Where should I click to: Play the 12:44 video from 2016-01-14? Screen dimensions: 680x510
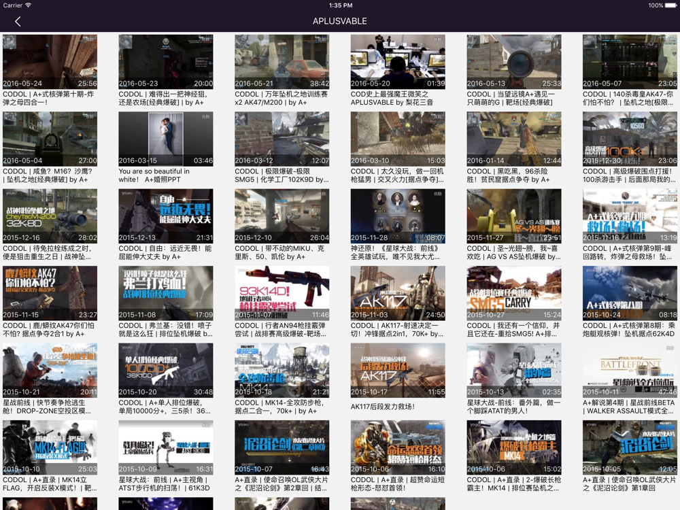pyautogui.click(x=514, y=139)
